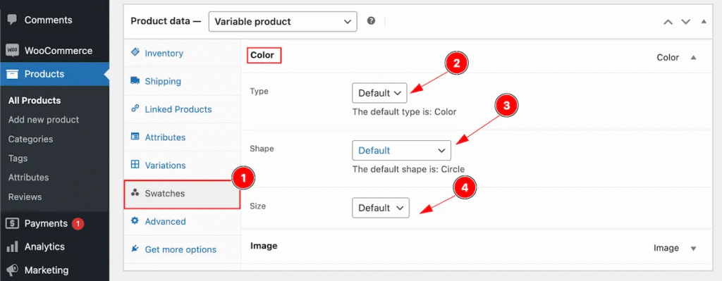Switch to the Attributes tab
Viewport: 722px width, 281px height.
tap(183, 137)
